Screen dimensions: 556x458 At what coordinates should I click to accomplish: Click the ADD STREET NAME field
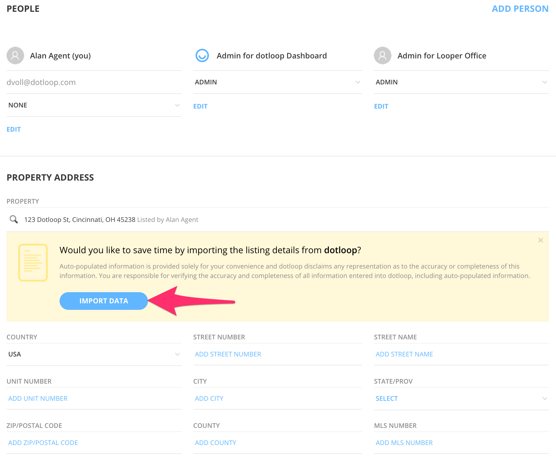click(461, 354)
